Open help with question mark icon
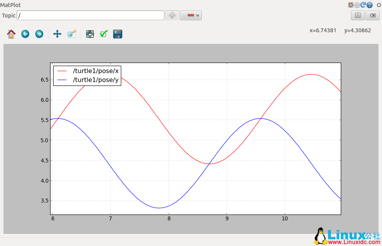382x246 pixels. (x=370, y=5)
